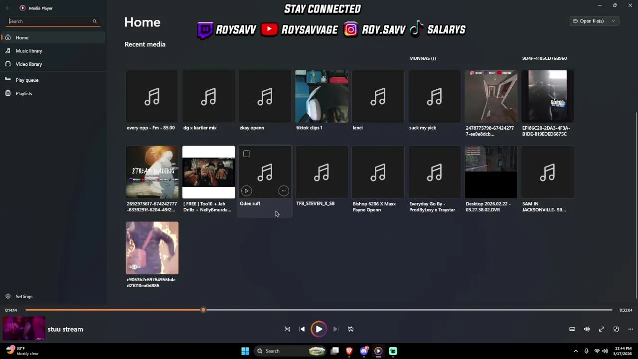Open the weather widget 33°F
The width and height of the screenshot is (638, 359).
(x=22, y=351)
